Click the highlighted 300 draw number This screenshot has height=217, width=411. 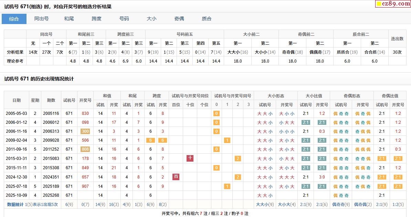pyautogui.click(x=85, y=131)
